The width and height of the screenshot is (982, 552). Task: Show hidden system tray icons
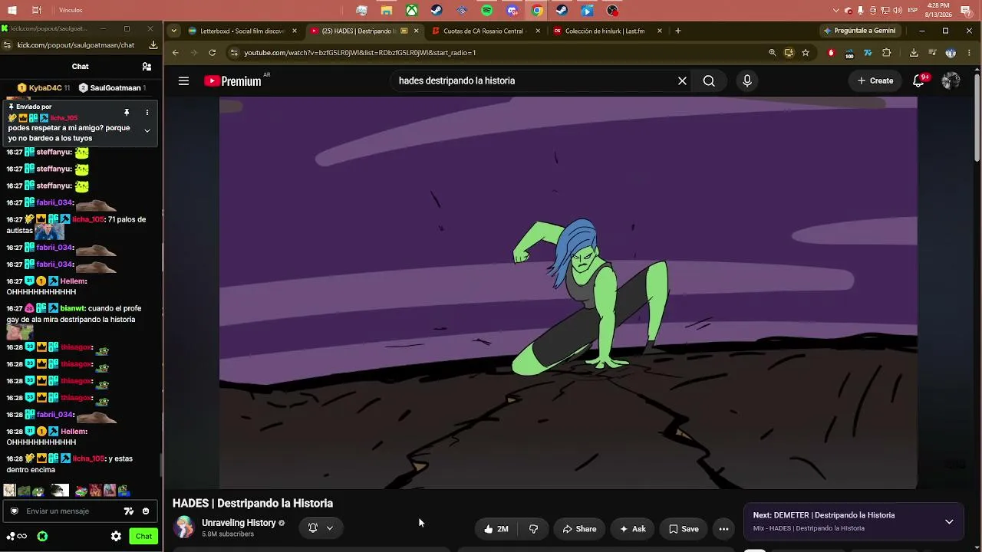(x=836, y=11)
